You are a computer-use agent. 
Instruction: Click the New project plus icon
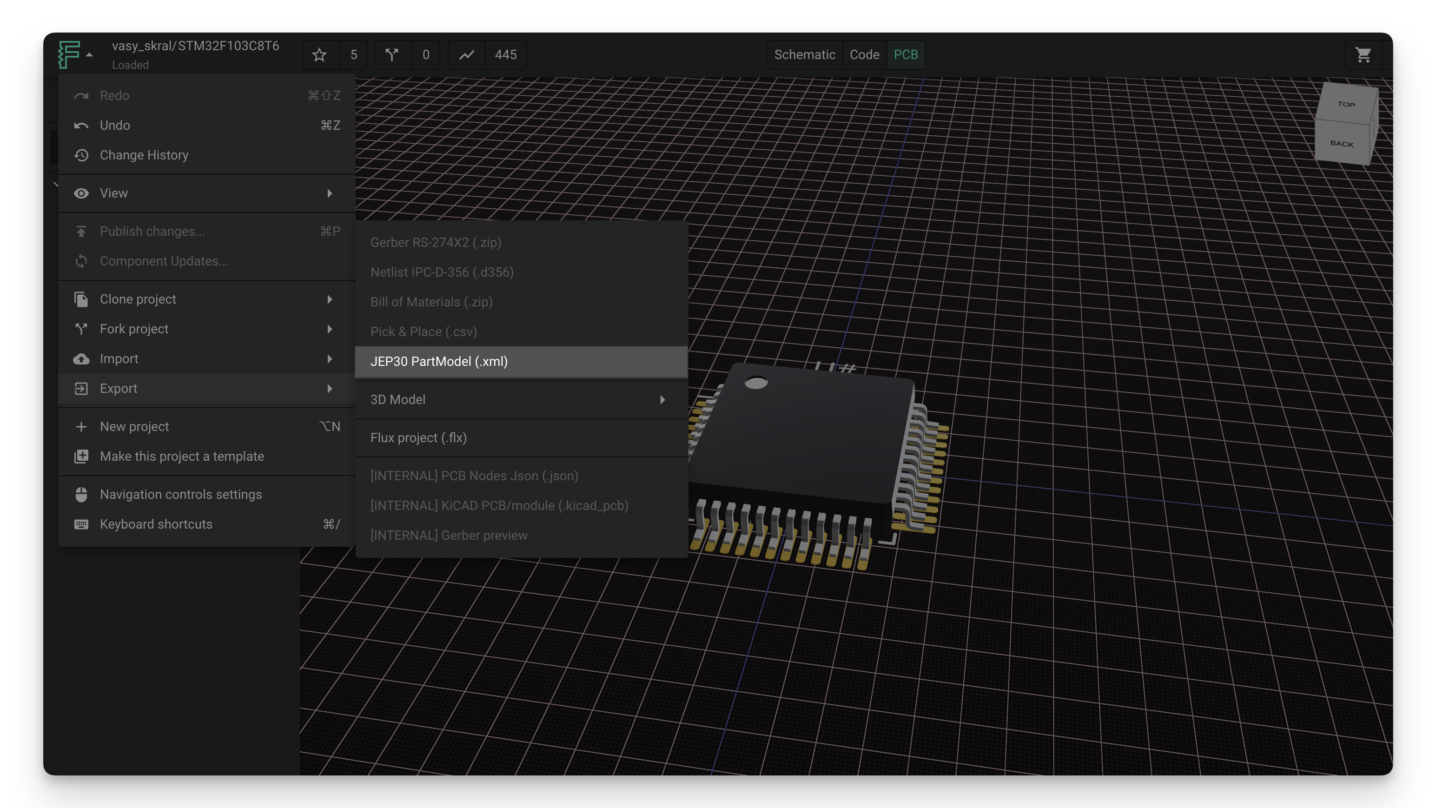tap(81, 427)
